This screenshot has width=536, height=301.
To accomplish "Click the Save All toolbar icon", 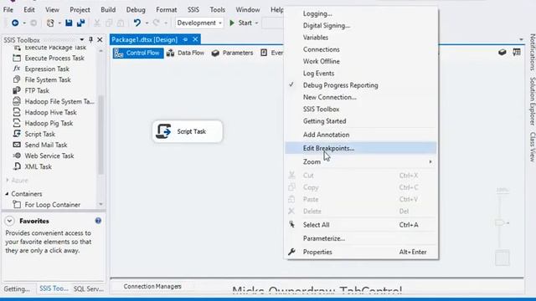I will (x=81, y=23).
